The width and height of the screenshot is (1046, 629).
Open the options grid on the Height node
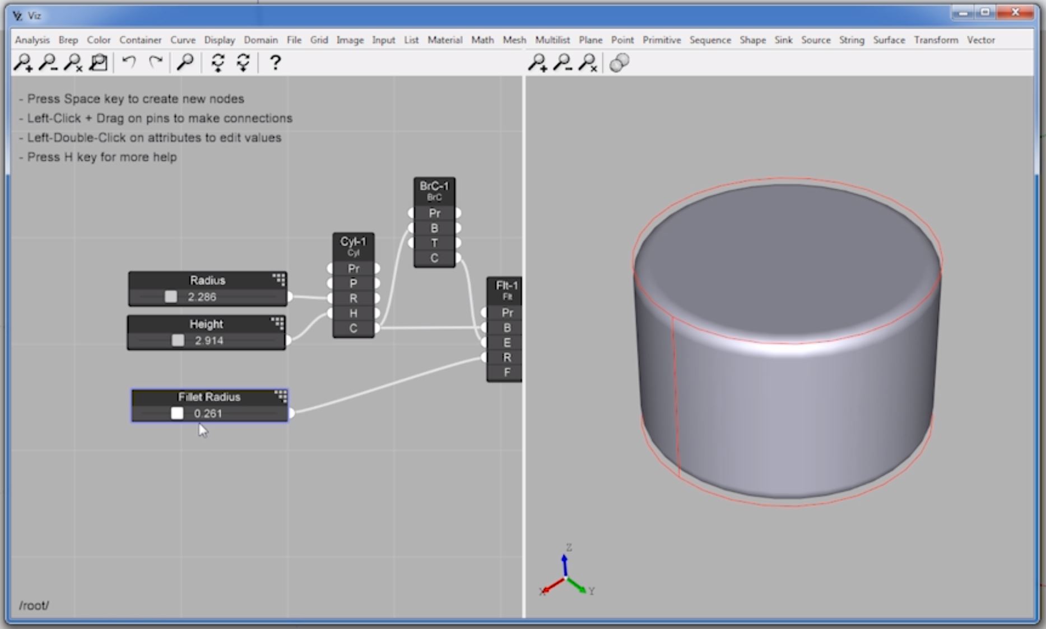(x=278, y=323)
